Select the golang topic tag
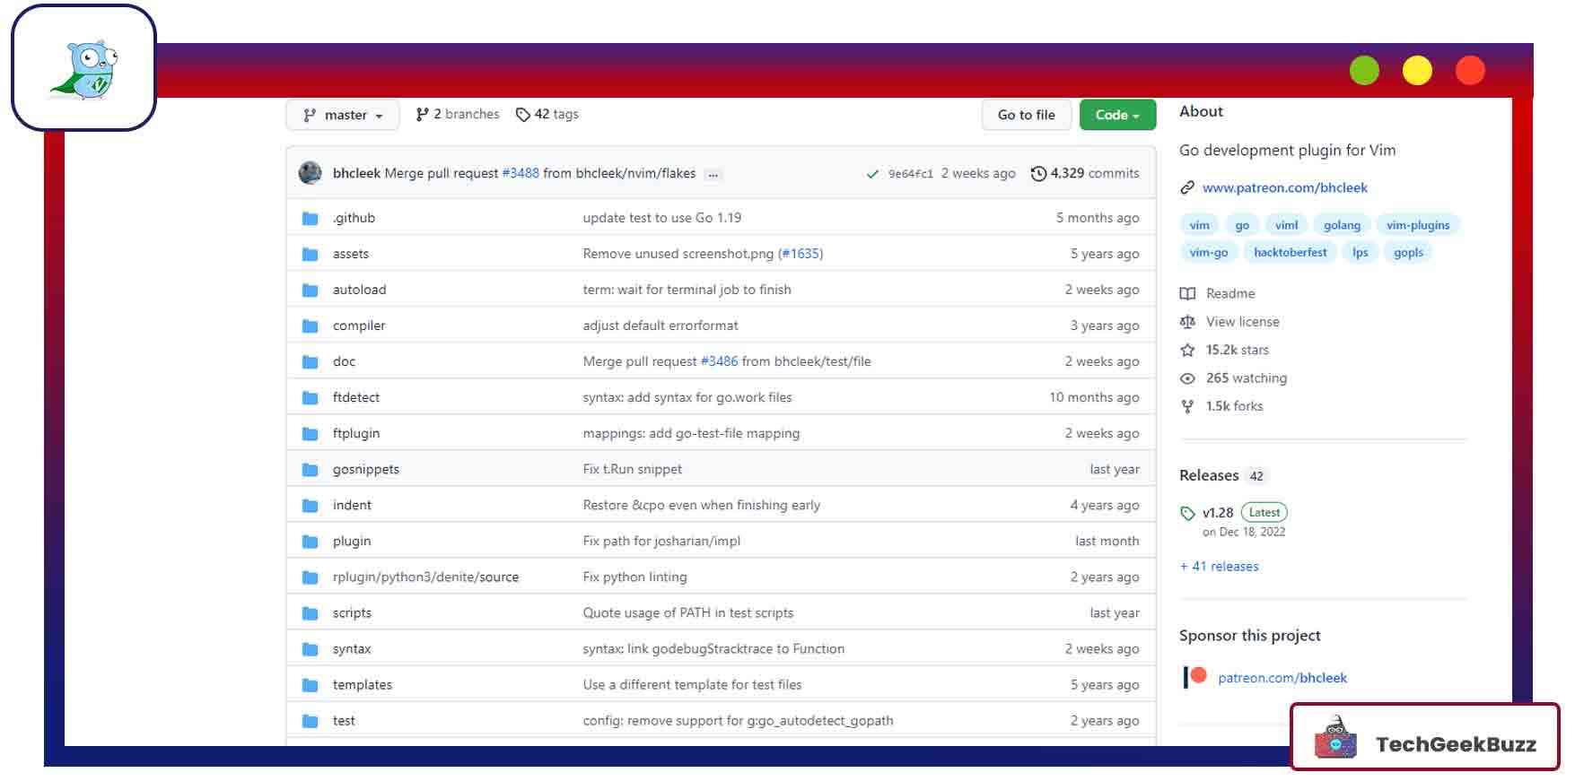Screen dimensions: 1575x781 1342,225
